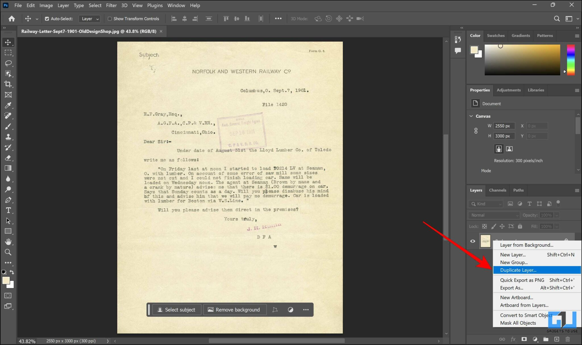This screenshot has height=345, width=582.
Task: Select the Horizontal Type tool
Action: pyautogui.click(x=8, y=210)
